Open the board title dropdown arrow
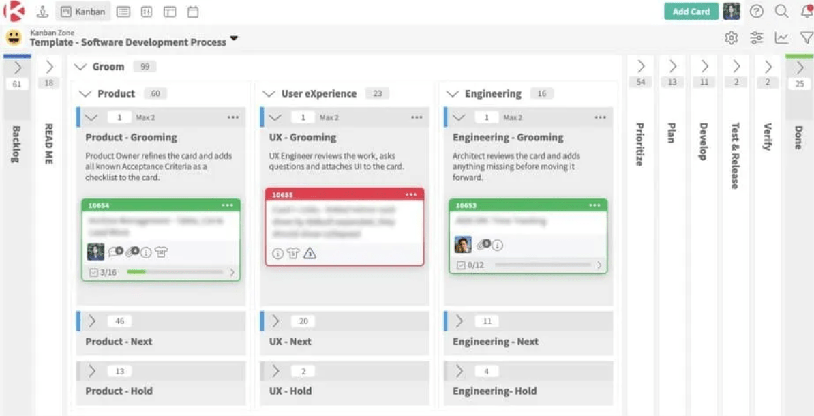Viewport: 814px width, 416px height. pyautogui.click(x=234, y=39)
